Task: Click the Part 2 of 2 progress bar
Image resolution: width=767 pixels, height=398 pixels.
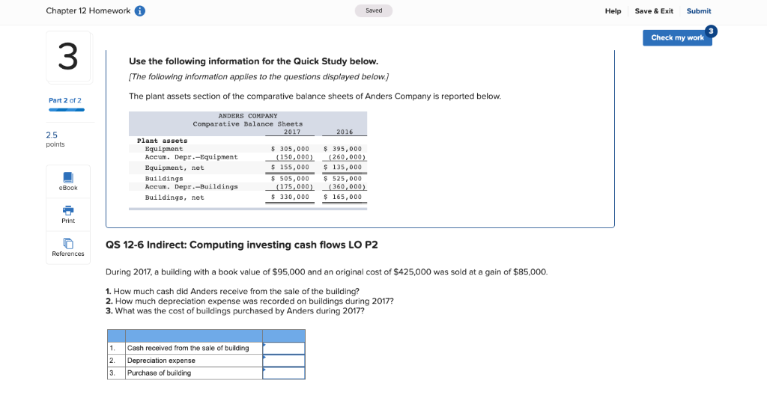Action: click(67, 110)
